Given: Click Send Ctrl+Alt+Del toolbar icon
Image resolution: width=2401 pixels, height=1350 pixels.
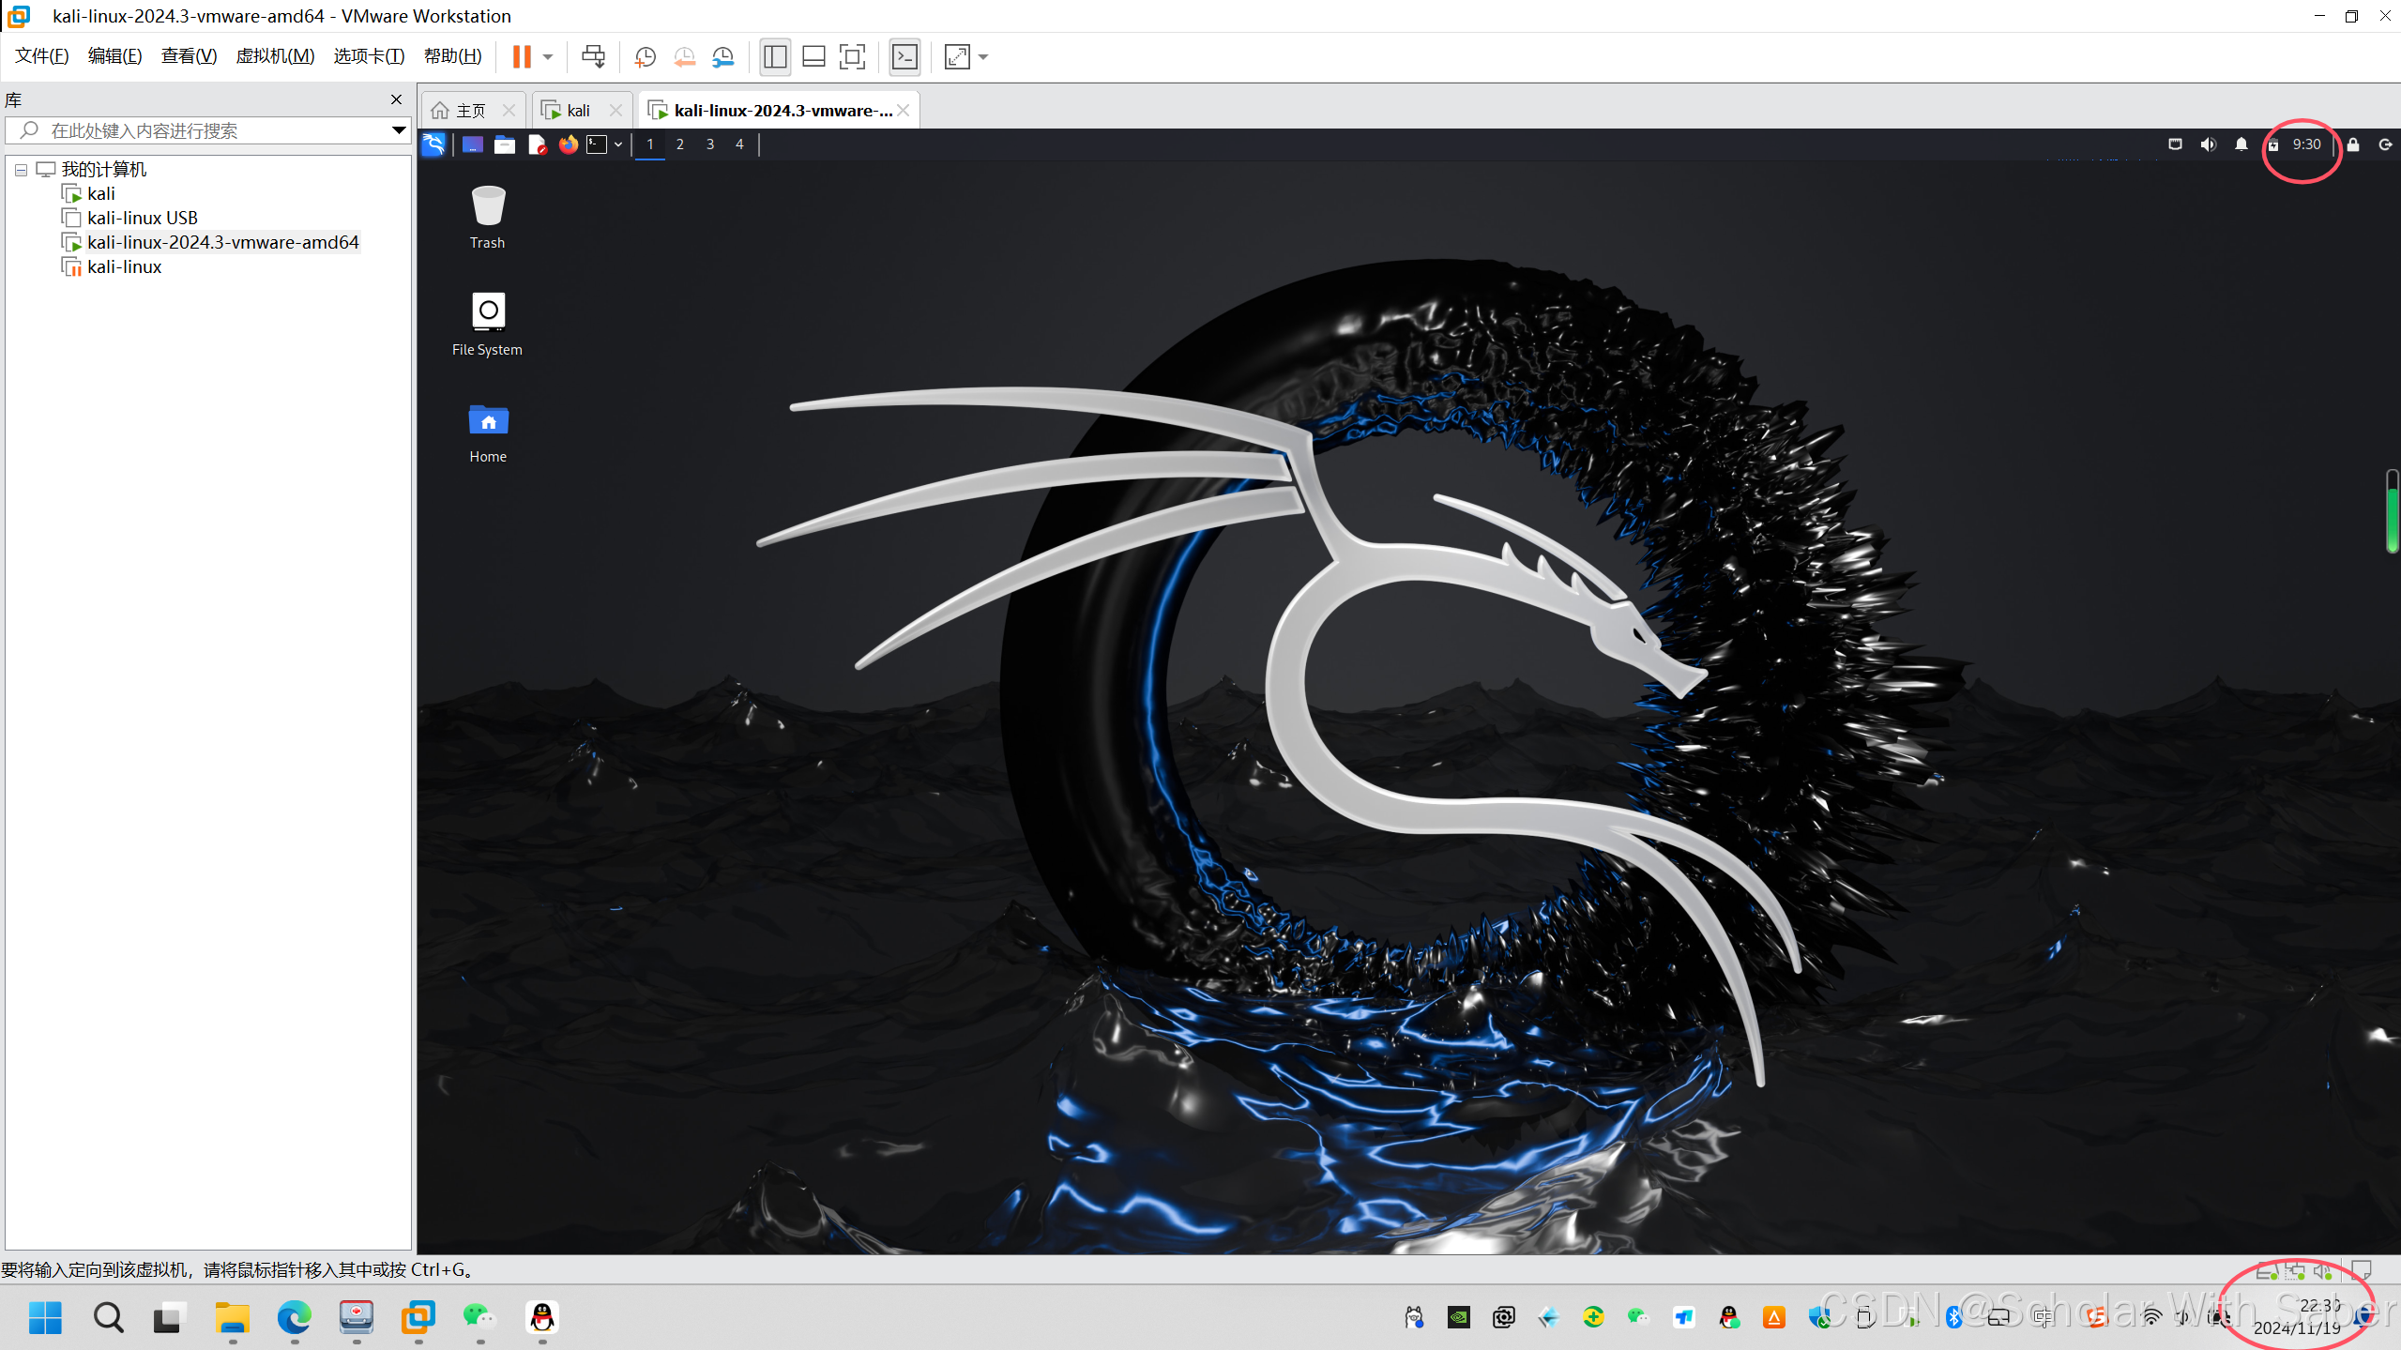Looking at the screenshot, I should pos(593,57).
